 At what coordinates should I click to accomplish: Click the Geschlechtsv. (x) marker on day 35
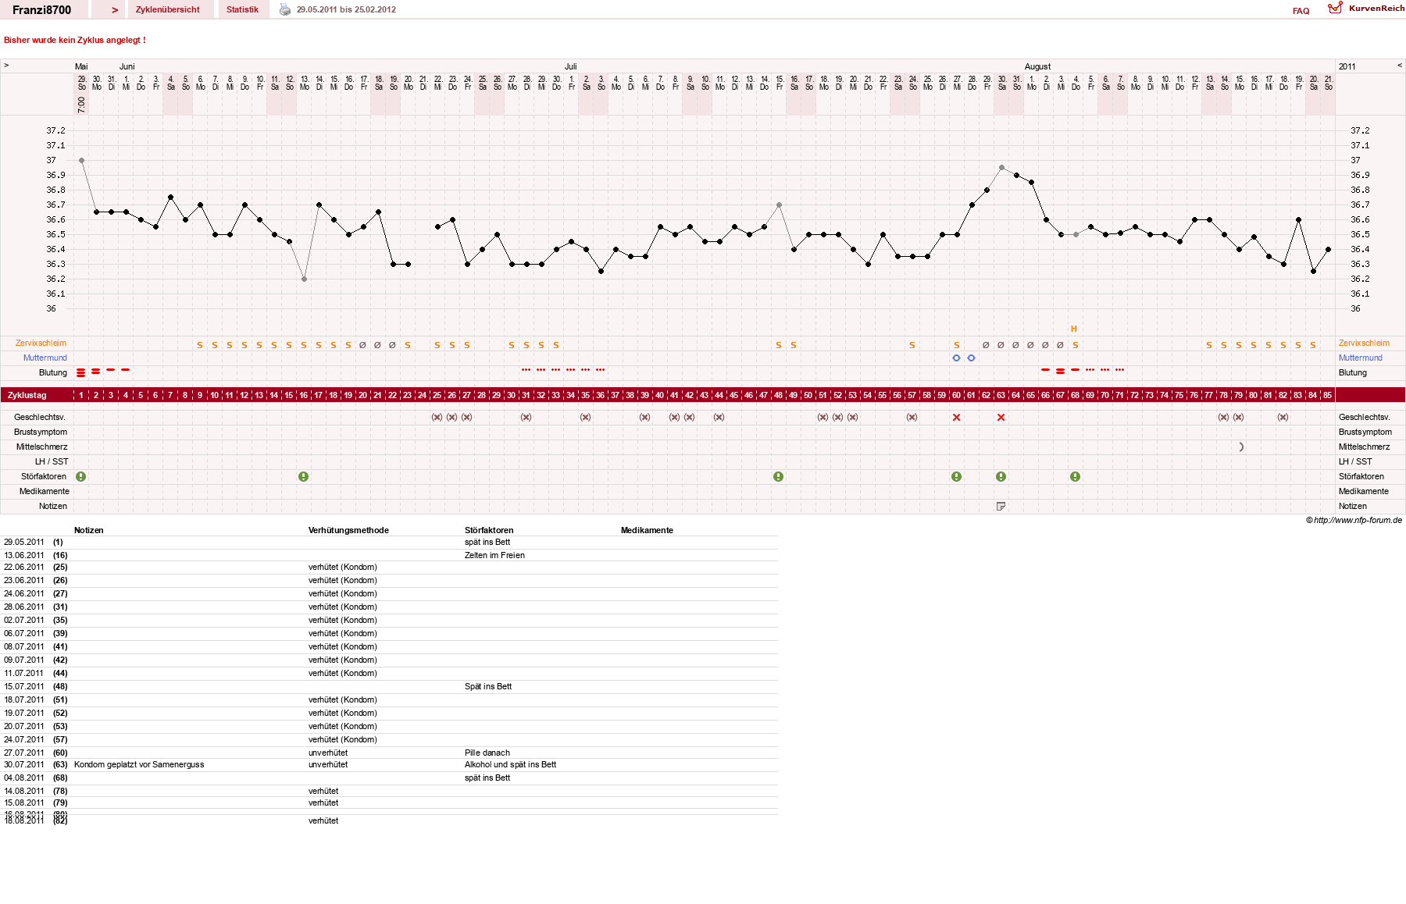coord(585,417)
